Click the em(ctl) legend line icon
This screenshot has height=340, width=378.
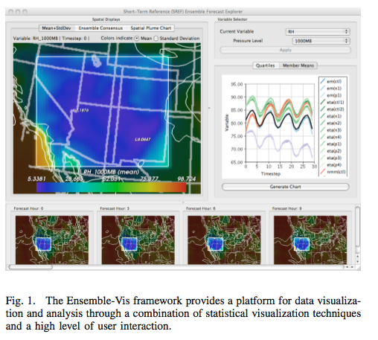click(322, 81)
